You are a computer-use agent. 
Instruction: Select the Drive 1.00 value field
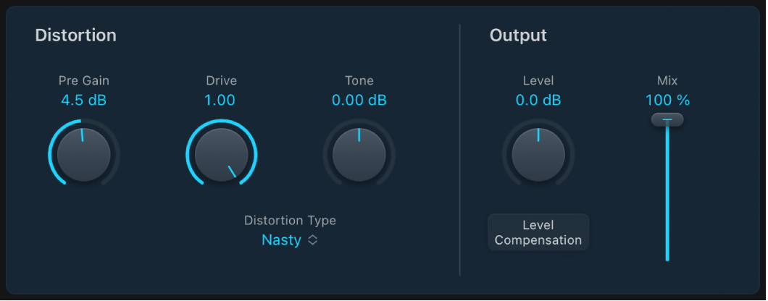[220, 101]
